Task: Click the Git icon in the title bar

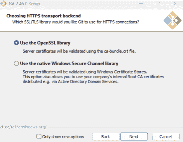Action: click(x=3, y=3)
